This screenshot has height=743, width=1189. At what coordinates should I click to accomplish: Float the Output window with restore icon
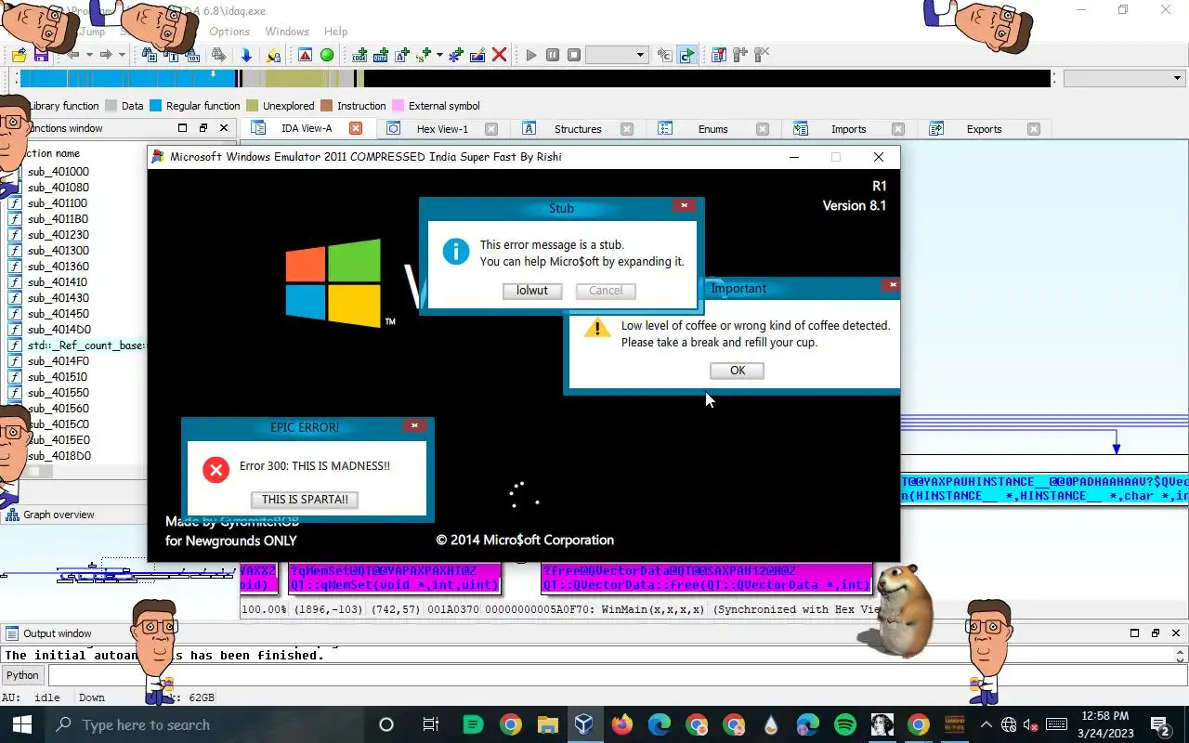pos(1156,633)
